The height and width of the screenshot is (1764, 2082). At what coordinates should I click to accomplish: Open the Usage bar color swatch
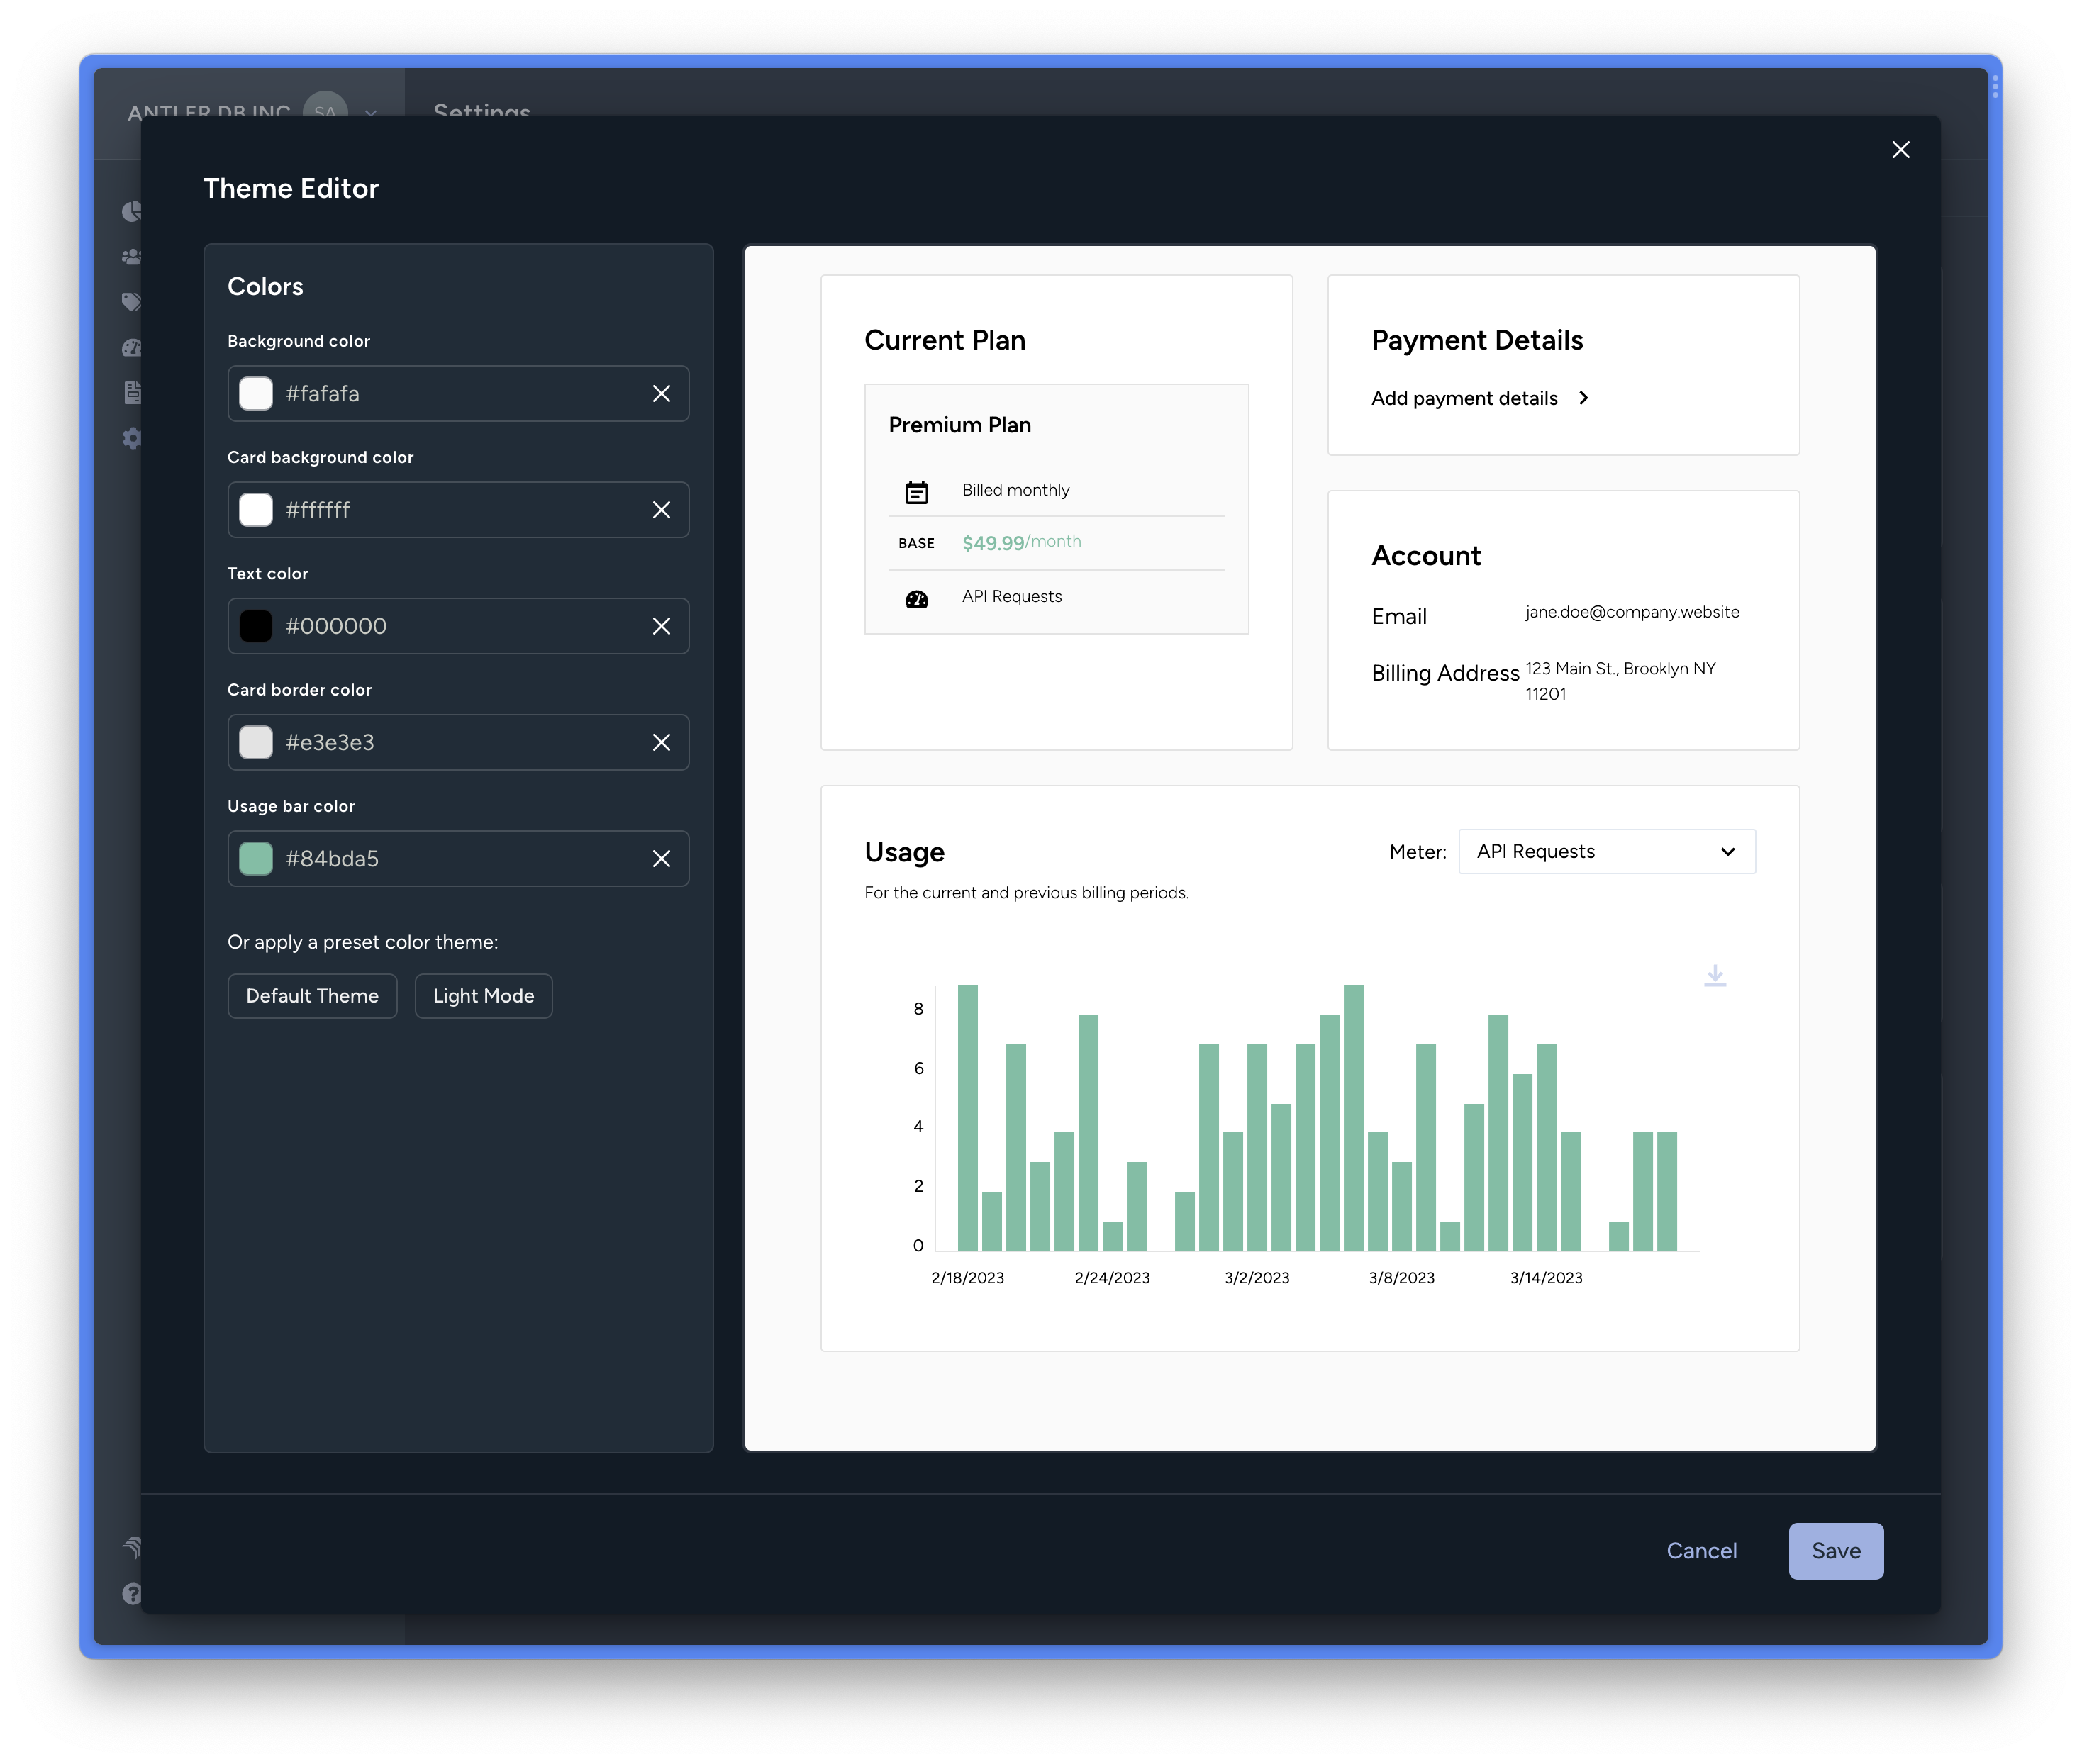tap(256, 859)
